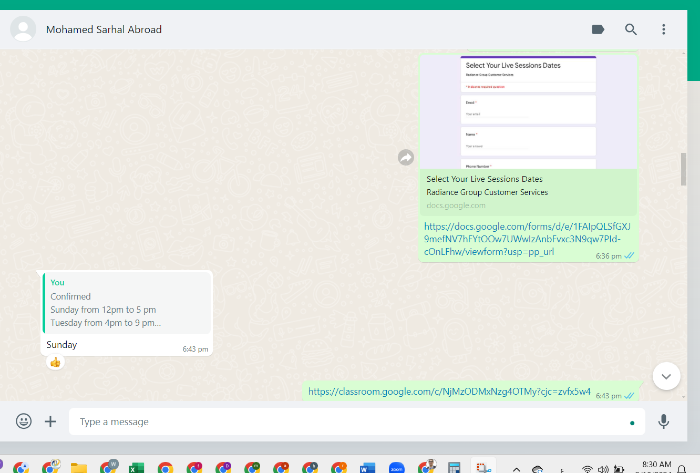Screen dimensions: 700x473
Task: Open the attach plus menu
Action: (x=50, y=421)
